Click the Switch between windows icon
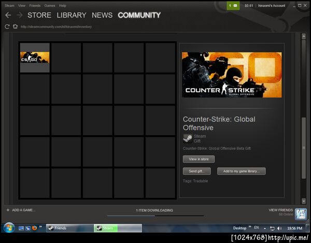The image size is (311, 243). [28, 228]
